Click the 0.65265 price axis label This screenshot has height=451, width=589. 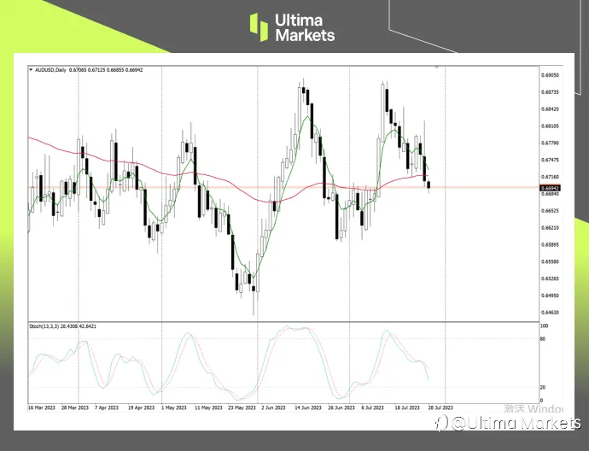pyautogui.click(x=550, y=278)
